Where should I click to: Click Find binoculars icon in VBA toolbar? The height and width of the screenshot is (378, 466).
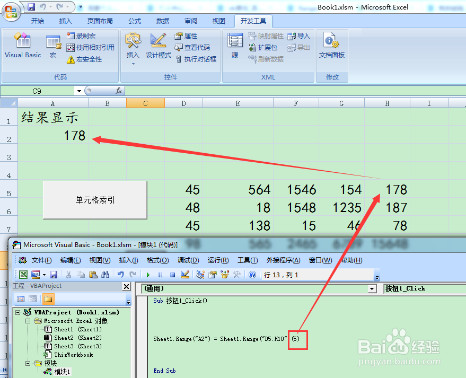coord(105,275)
